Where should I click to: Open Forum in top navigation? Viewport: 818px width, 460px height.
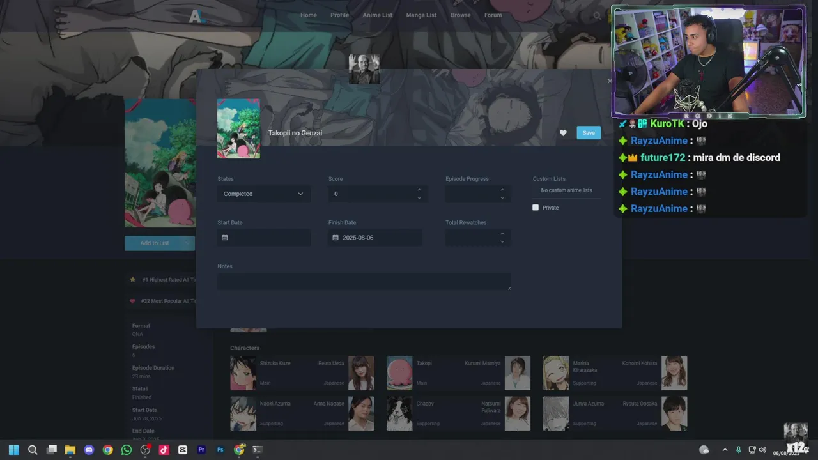pyautogui.click(x=493, y=15)
